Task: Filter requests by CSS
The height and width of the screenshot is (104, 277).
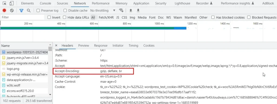Action: [x=124, y=17]
